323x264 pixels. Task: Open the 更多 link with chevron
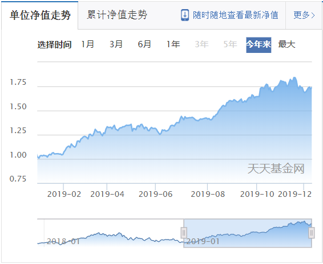pyautogui.click(x=304, y=15)
